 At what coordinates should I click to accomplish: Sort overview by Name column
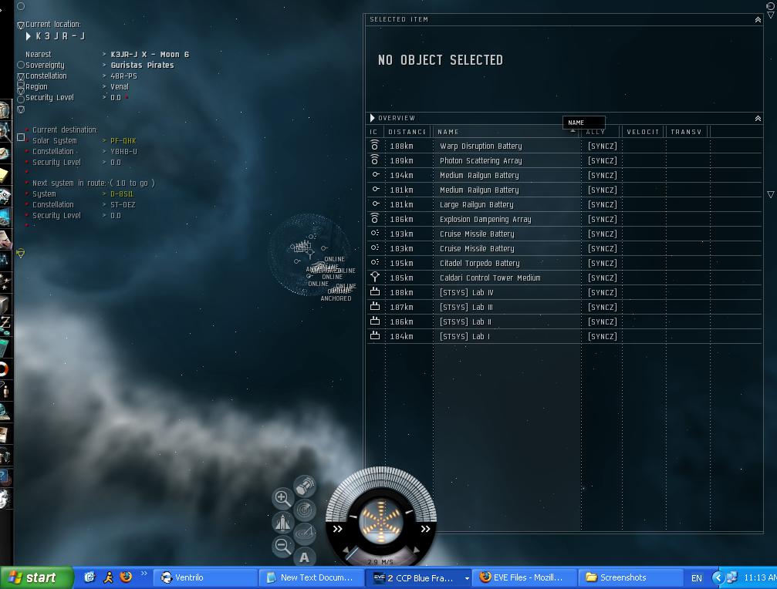tap(448, 132)
